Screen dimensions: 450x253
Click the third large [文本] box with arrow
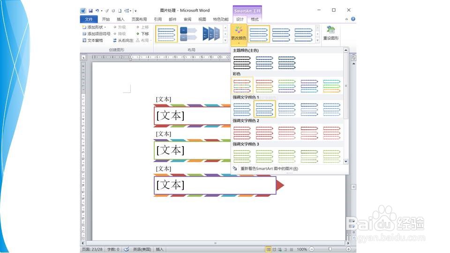[215, 186]
